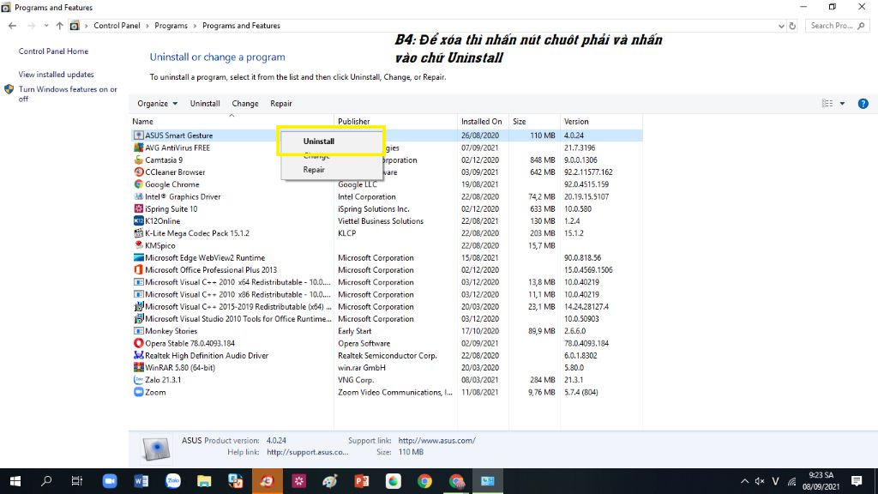Select the AVG AntiVirus FREE icon

click(138, 148)
